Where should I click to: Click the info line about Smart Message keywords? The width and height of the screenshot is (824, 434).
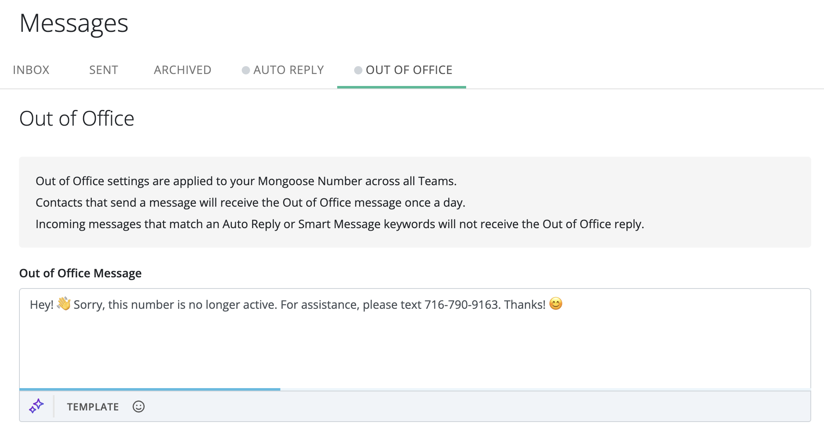pyautogui.click(x=339, y=224)
